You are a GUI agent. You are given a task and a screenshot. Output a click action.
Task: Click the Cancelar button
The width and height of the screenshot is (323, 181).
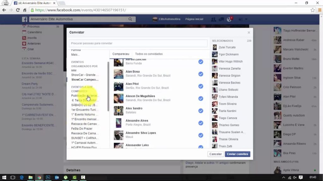click(x=215, y=154)
